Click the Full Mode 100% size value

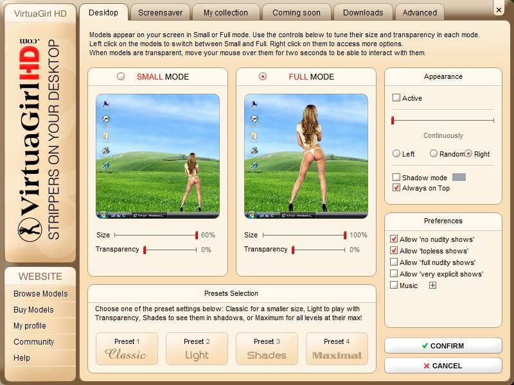(359, 235)
